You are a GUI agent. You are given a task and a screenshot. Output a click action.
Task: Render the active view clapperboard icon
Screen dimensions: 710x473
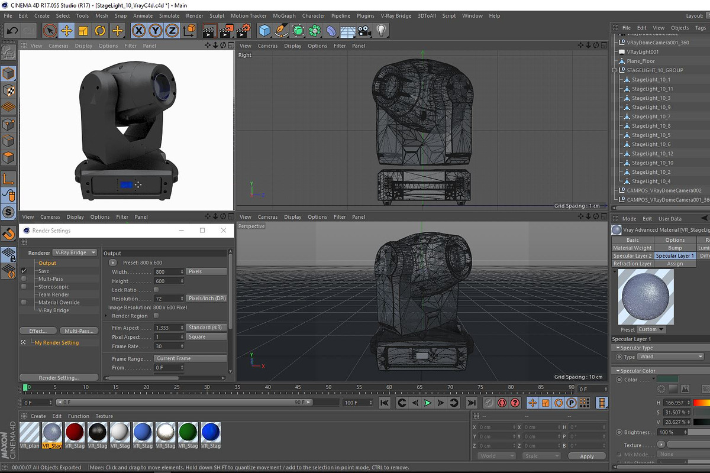(x=209, y=30)
